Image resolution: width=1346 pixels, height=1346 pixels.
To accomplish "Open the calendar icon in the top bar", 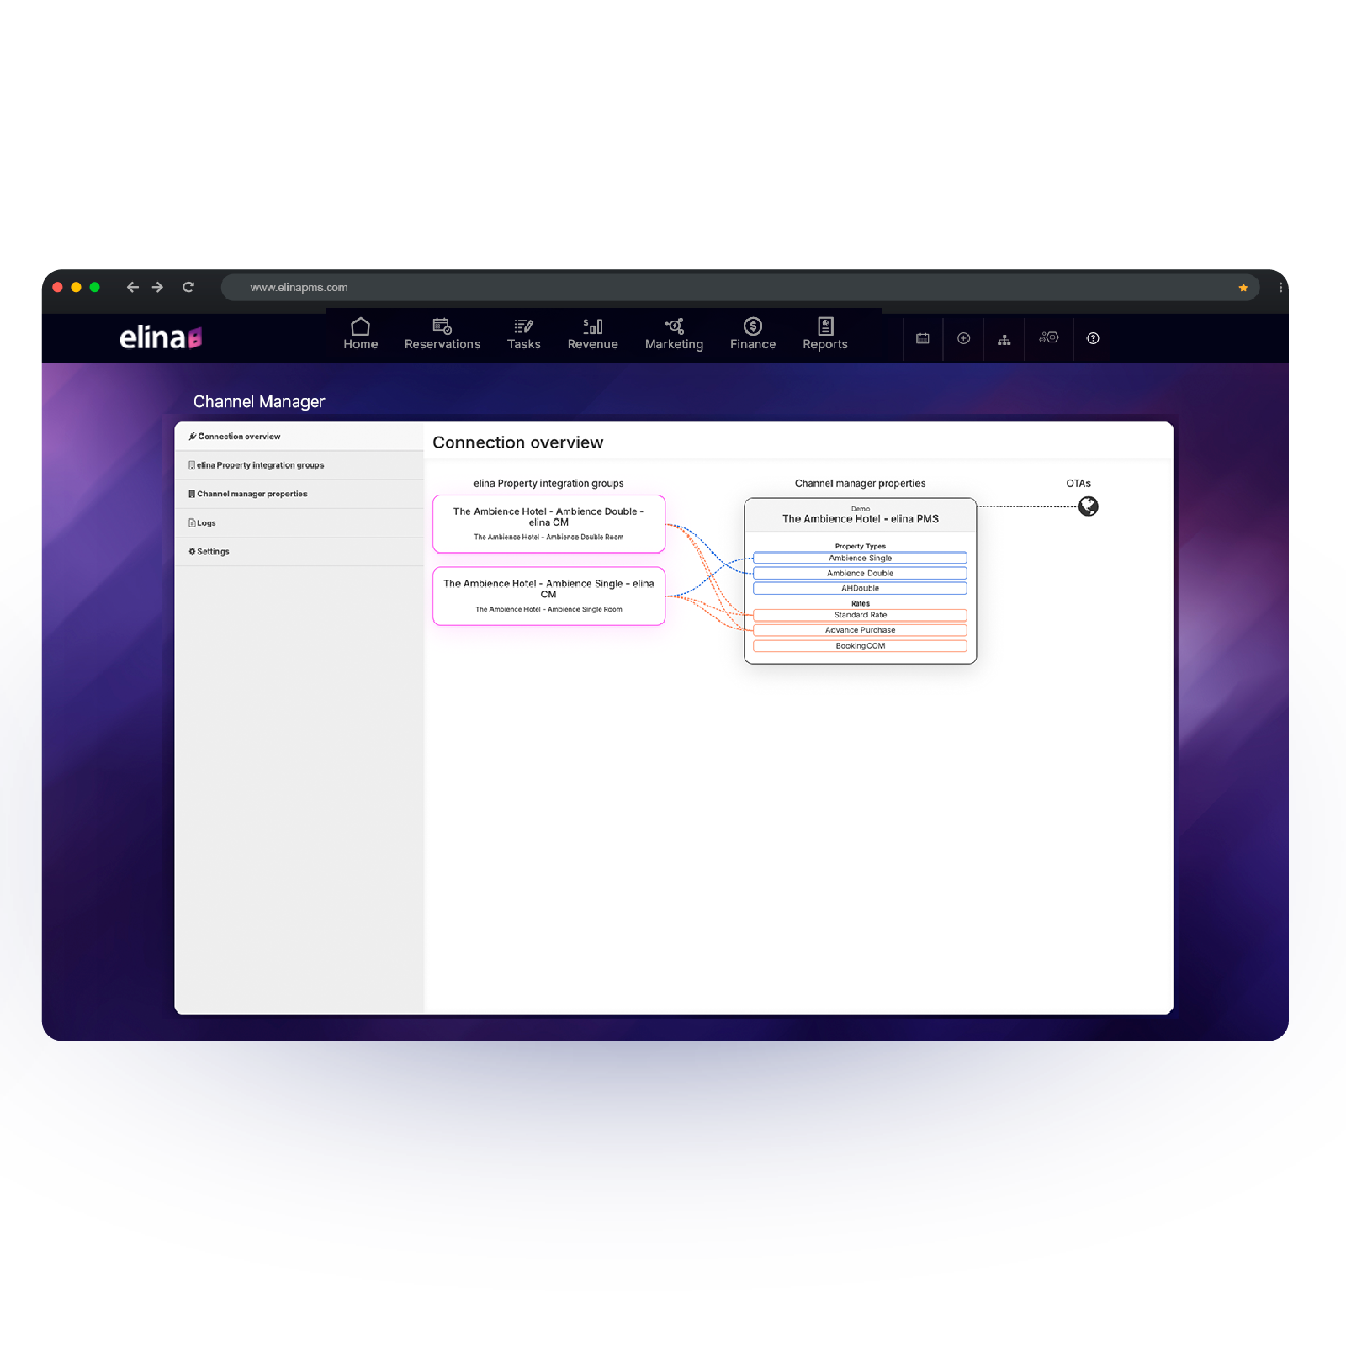I will pyautogui.click(x=922, y=338).
